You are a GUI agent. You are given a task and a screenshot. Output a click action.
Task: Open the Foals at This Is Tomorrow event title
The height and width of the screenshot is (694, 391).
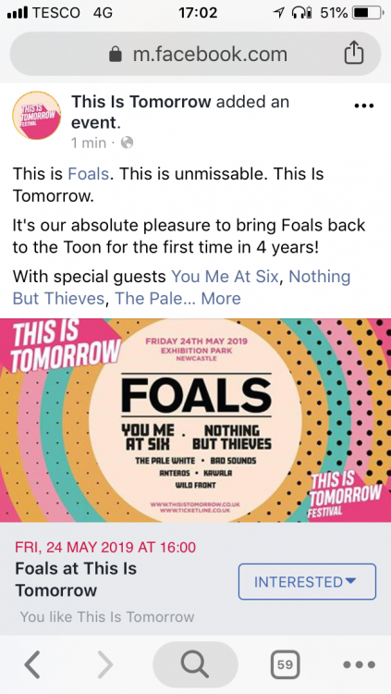76,579
